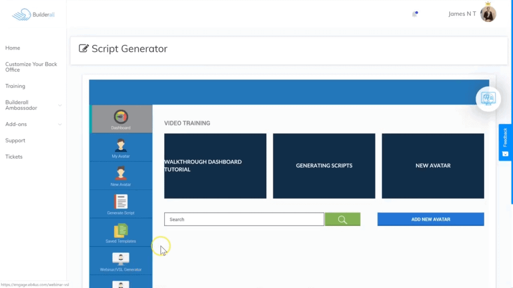The image size is (513, 288).
Task: Open My Avatar in sidebar
Action: [121, 148]
